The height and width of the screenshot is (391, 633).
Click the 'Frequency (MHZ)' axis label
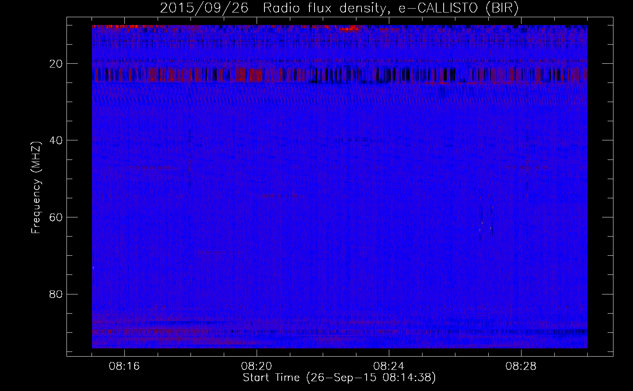[36, 188]
